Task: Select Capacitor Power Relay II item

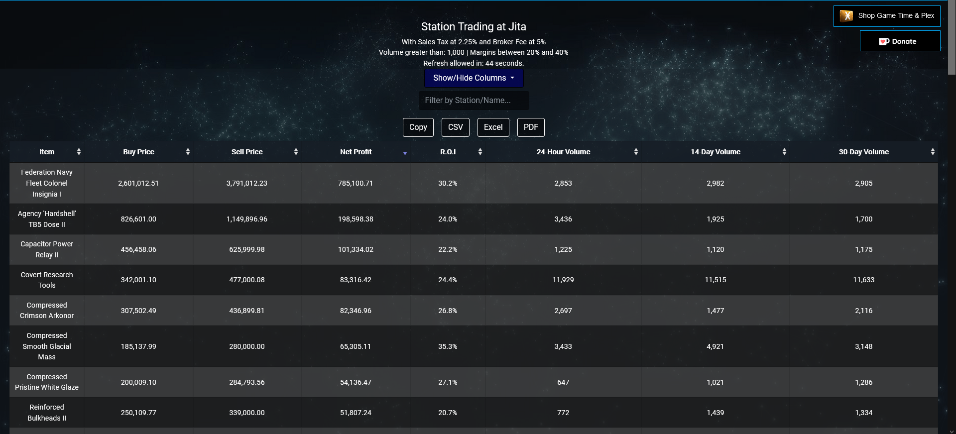Action: tap(47, 249)
